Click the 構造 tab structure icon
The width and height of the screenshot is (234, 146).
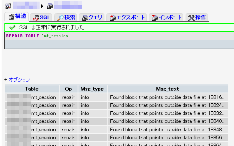tap(12, 17)
